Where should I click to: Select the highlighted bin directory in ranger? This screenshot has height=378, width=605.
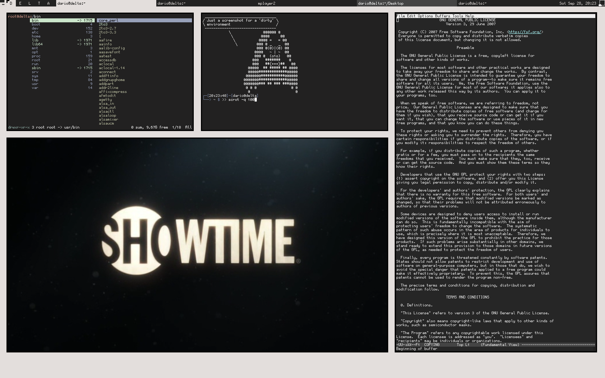point(62,21)
